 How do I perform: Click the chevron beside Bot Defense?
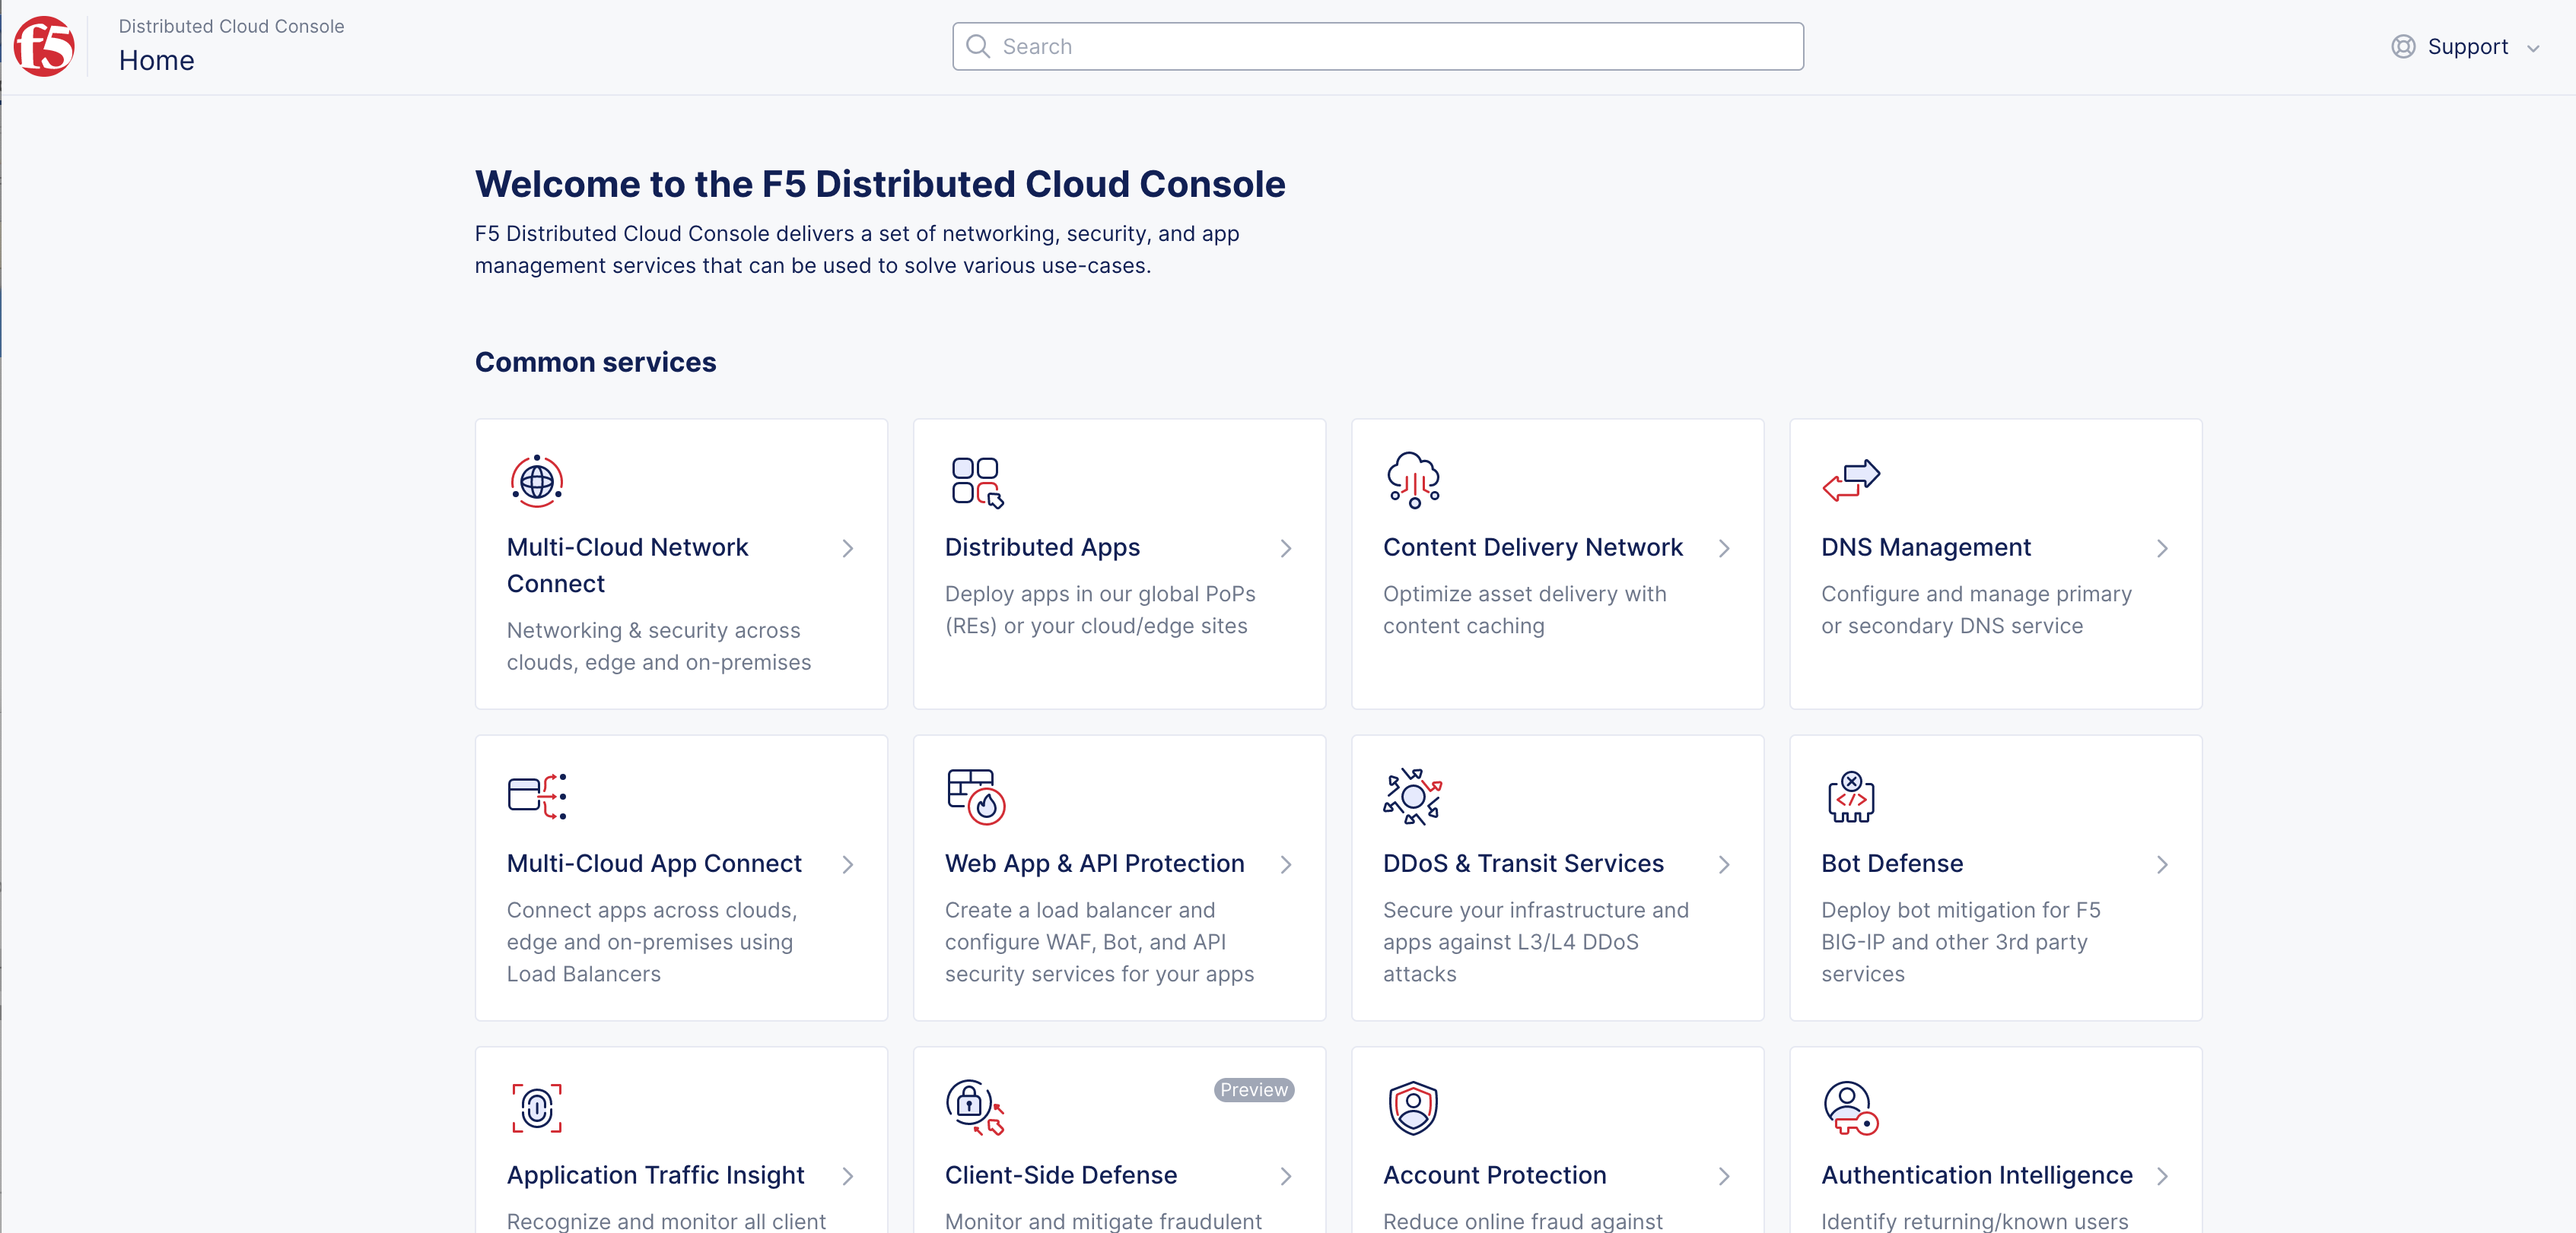click(2161, 864)
